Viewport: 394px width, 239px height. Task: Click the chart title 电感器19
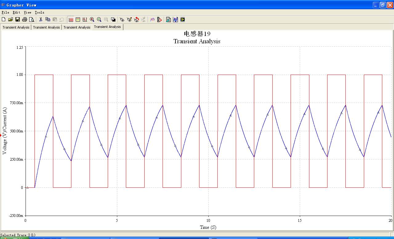197,34
